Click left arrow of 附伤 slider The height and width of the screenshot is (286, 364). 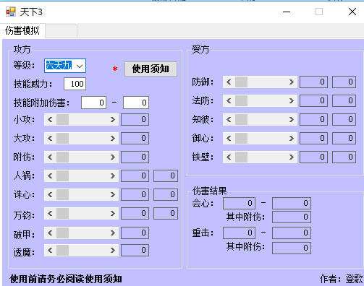(x=50, y=157)
